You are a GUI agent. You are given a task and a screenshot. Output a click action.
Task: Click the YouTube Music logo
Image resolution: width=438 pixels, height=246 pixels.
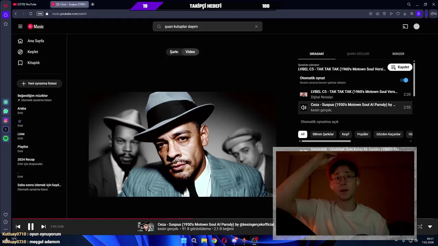pyautogui.click(x=36, y=26)
